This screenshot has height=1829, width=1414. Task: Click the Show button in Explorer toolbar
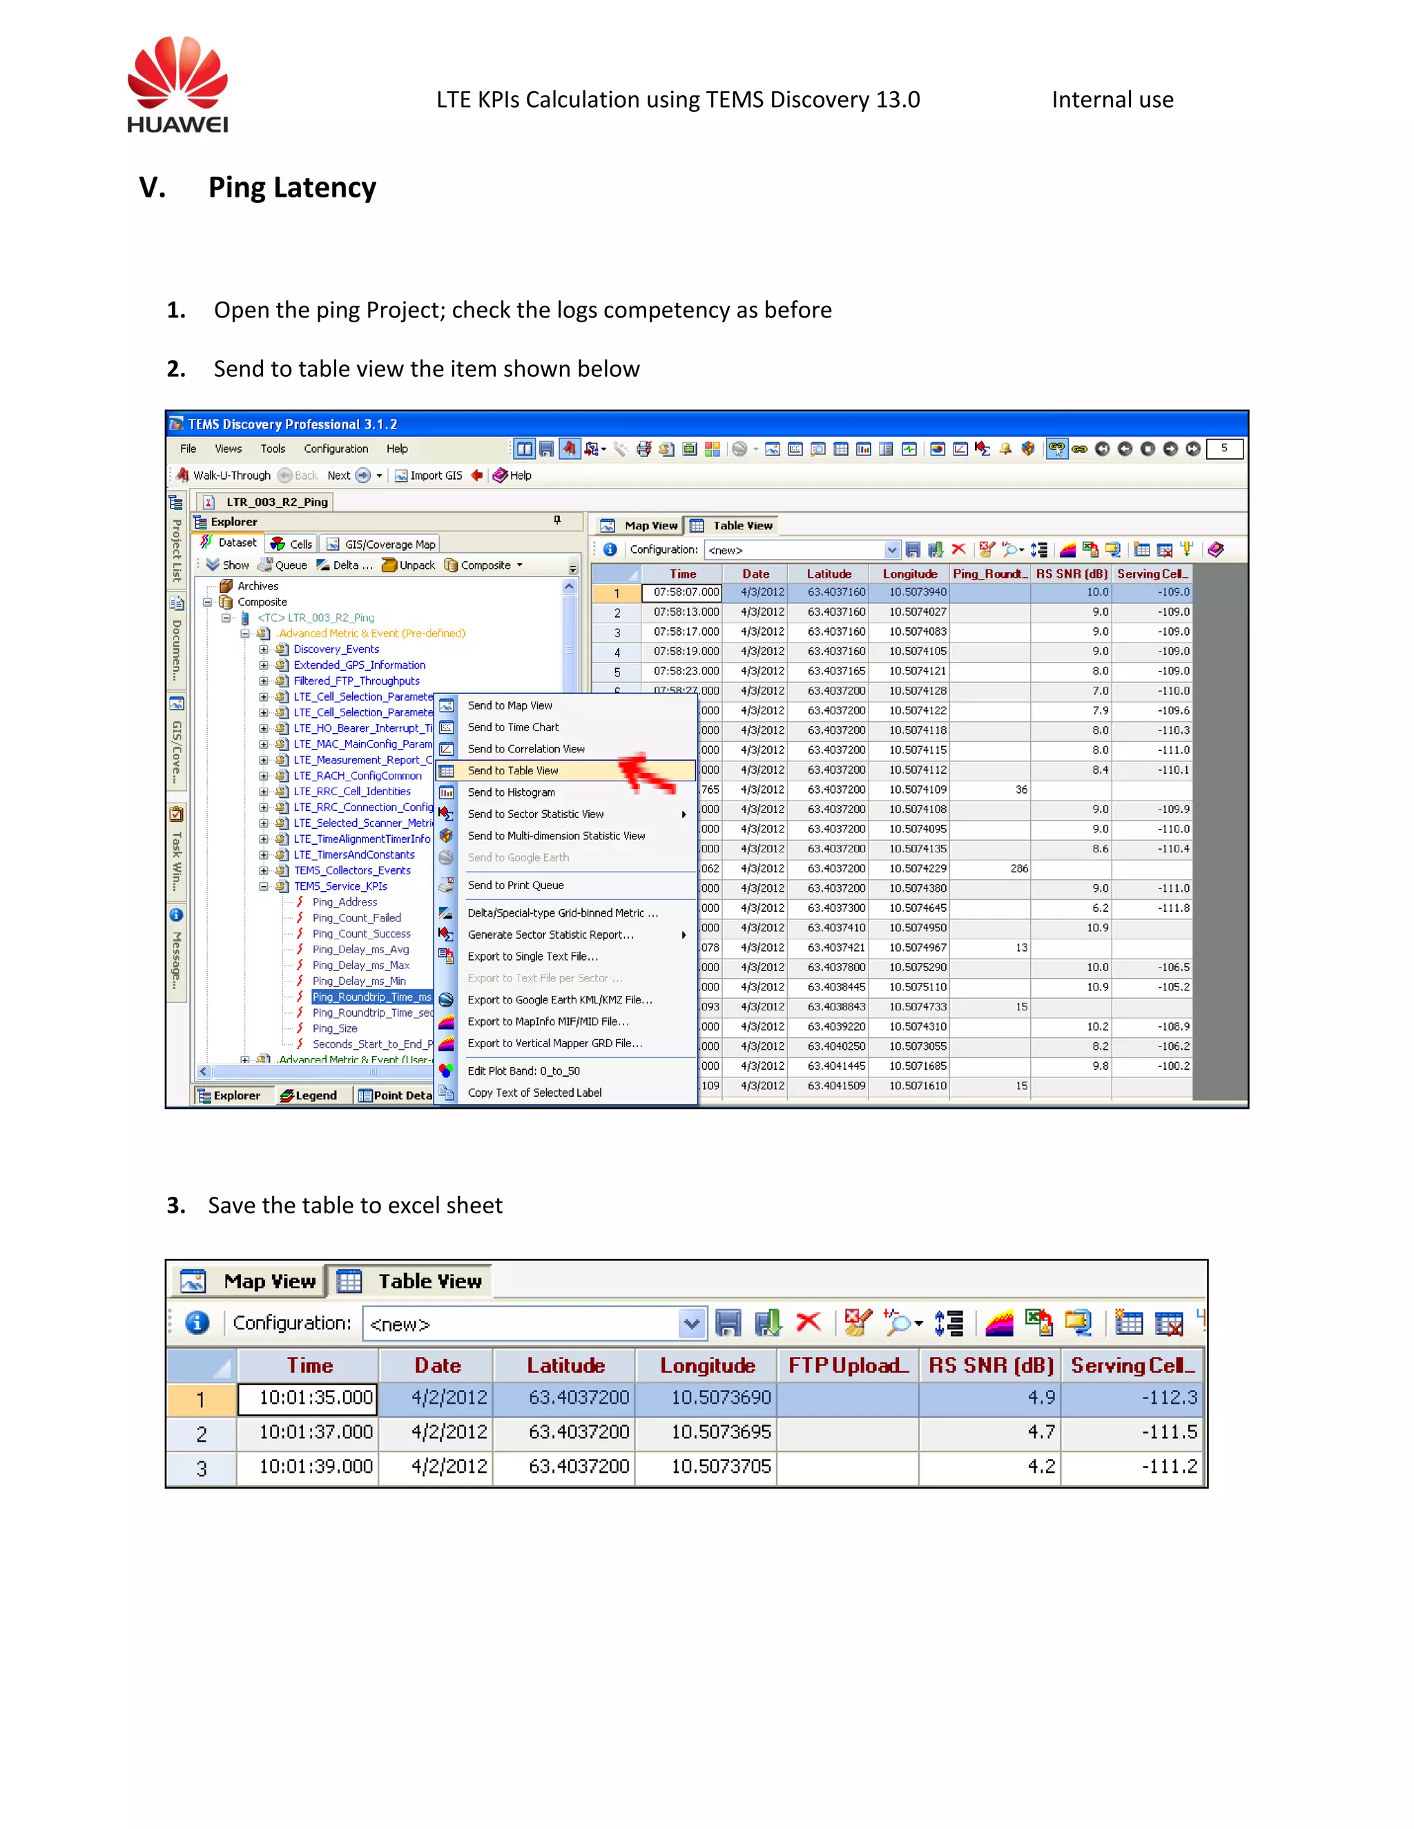click(x=228, y=565)
